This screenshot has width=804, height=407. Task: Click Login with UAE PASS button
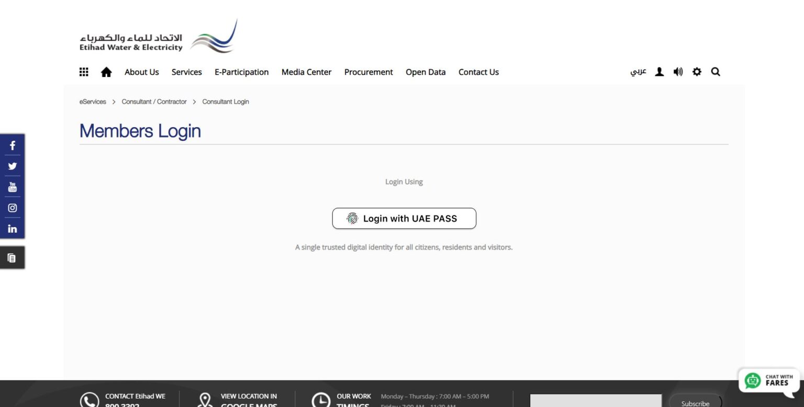pyautogui.click(x=404, y=219)
